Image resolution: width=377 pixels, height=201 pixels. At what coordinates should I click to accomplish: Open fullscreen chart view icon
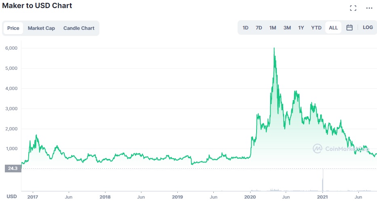pyautogui.click(x=353, y=8)
